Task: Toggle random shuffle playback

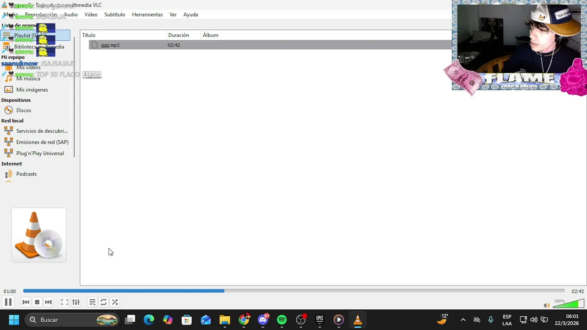Action: [115, 302]
